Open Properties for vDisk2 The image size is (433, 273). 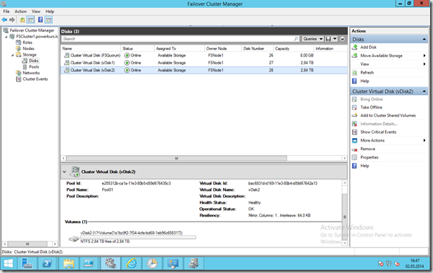point(369,157)
